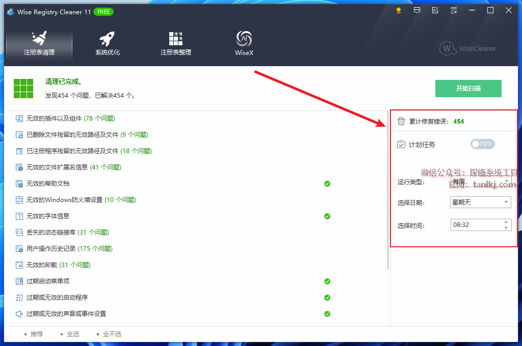The image size is (522, 346).
Task: Click icon for 过期或无效的启动程序
Action: pos(19,298)
